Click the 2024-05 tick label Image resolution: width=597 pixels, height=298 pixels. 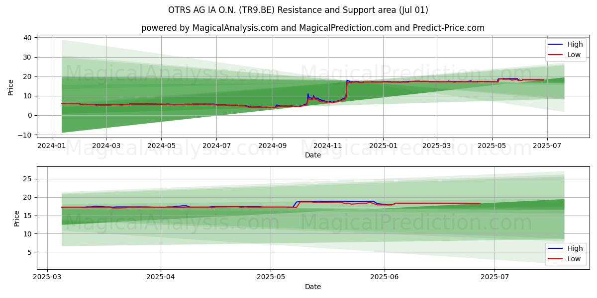[161, 146]
